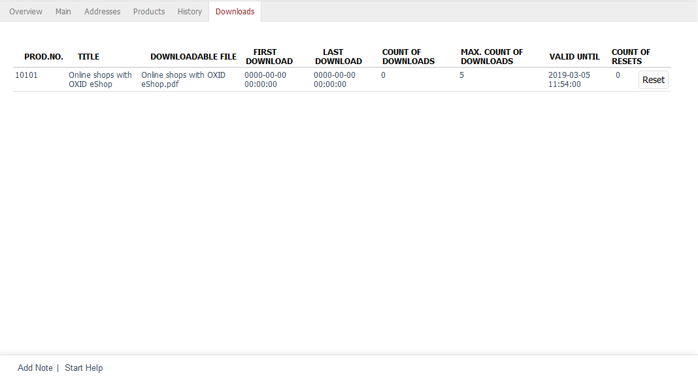Click title 'Online shops with OXID eShop'

point(100,80)
